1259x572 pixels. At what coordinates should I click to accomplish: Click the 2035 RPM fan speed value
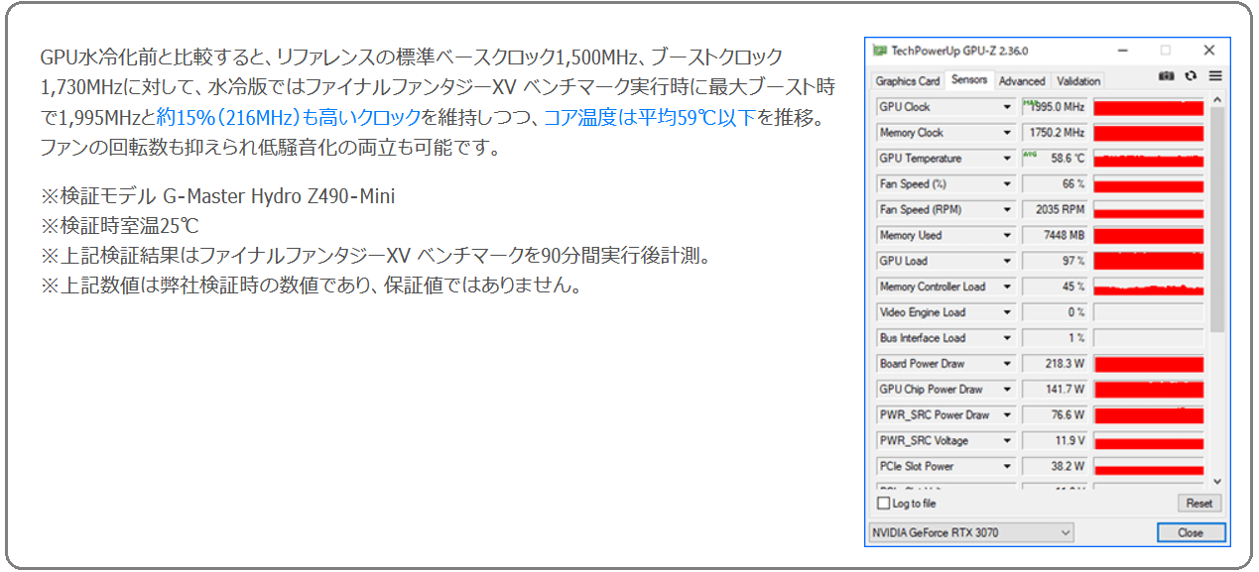pos(1055,210)
